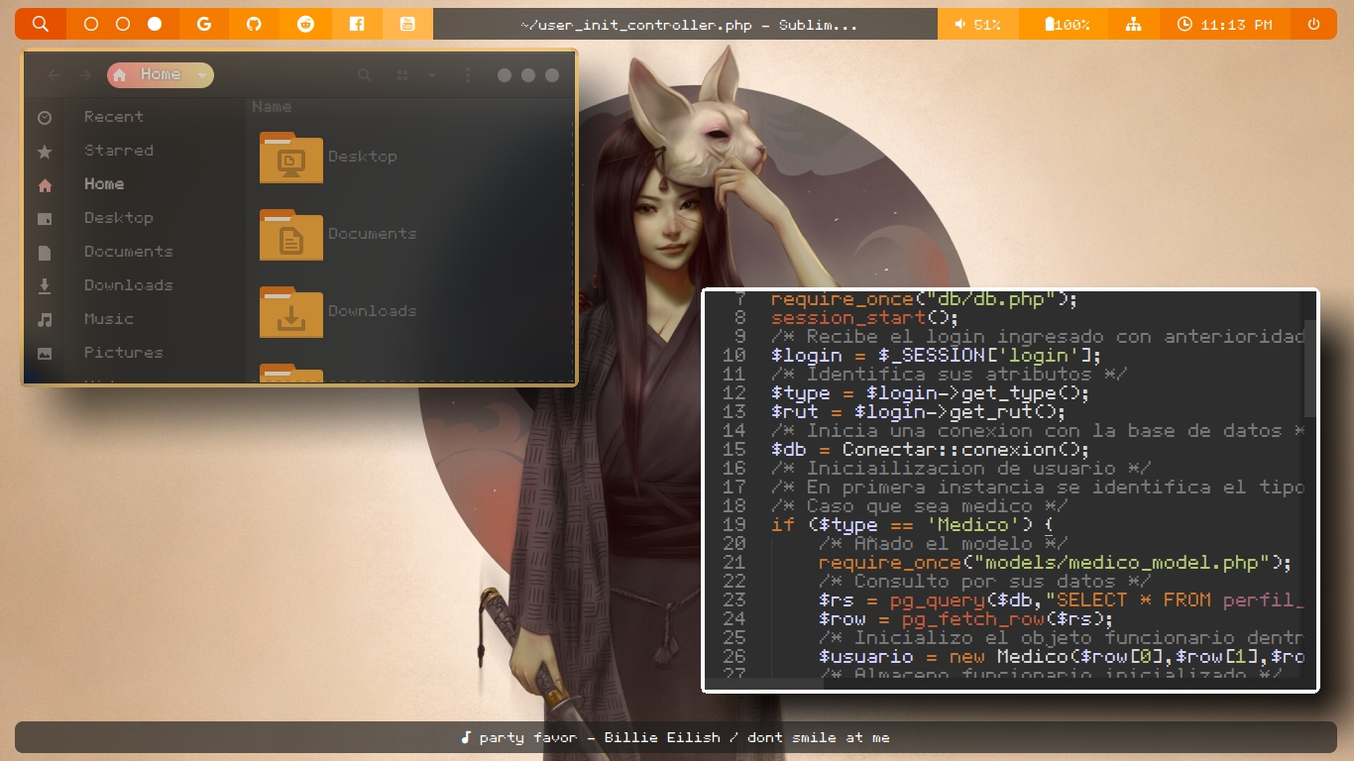Select the Downloads folder icon
Screen dimensions: 1354x761
tap(291, 312)
